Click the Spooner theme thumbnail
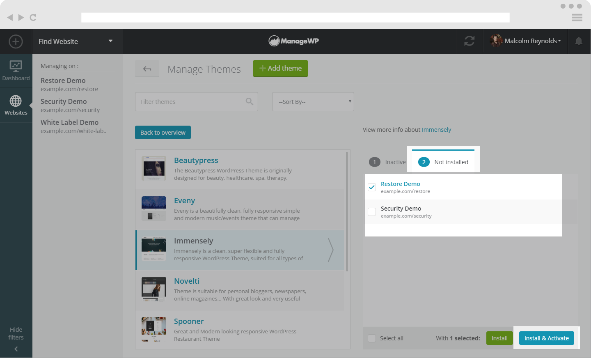Image resolution: width=591 pixels, height=358 pixels. (x=154, y=329)
